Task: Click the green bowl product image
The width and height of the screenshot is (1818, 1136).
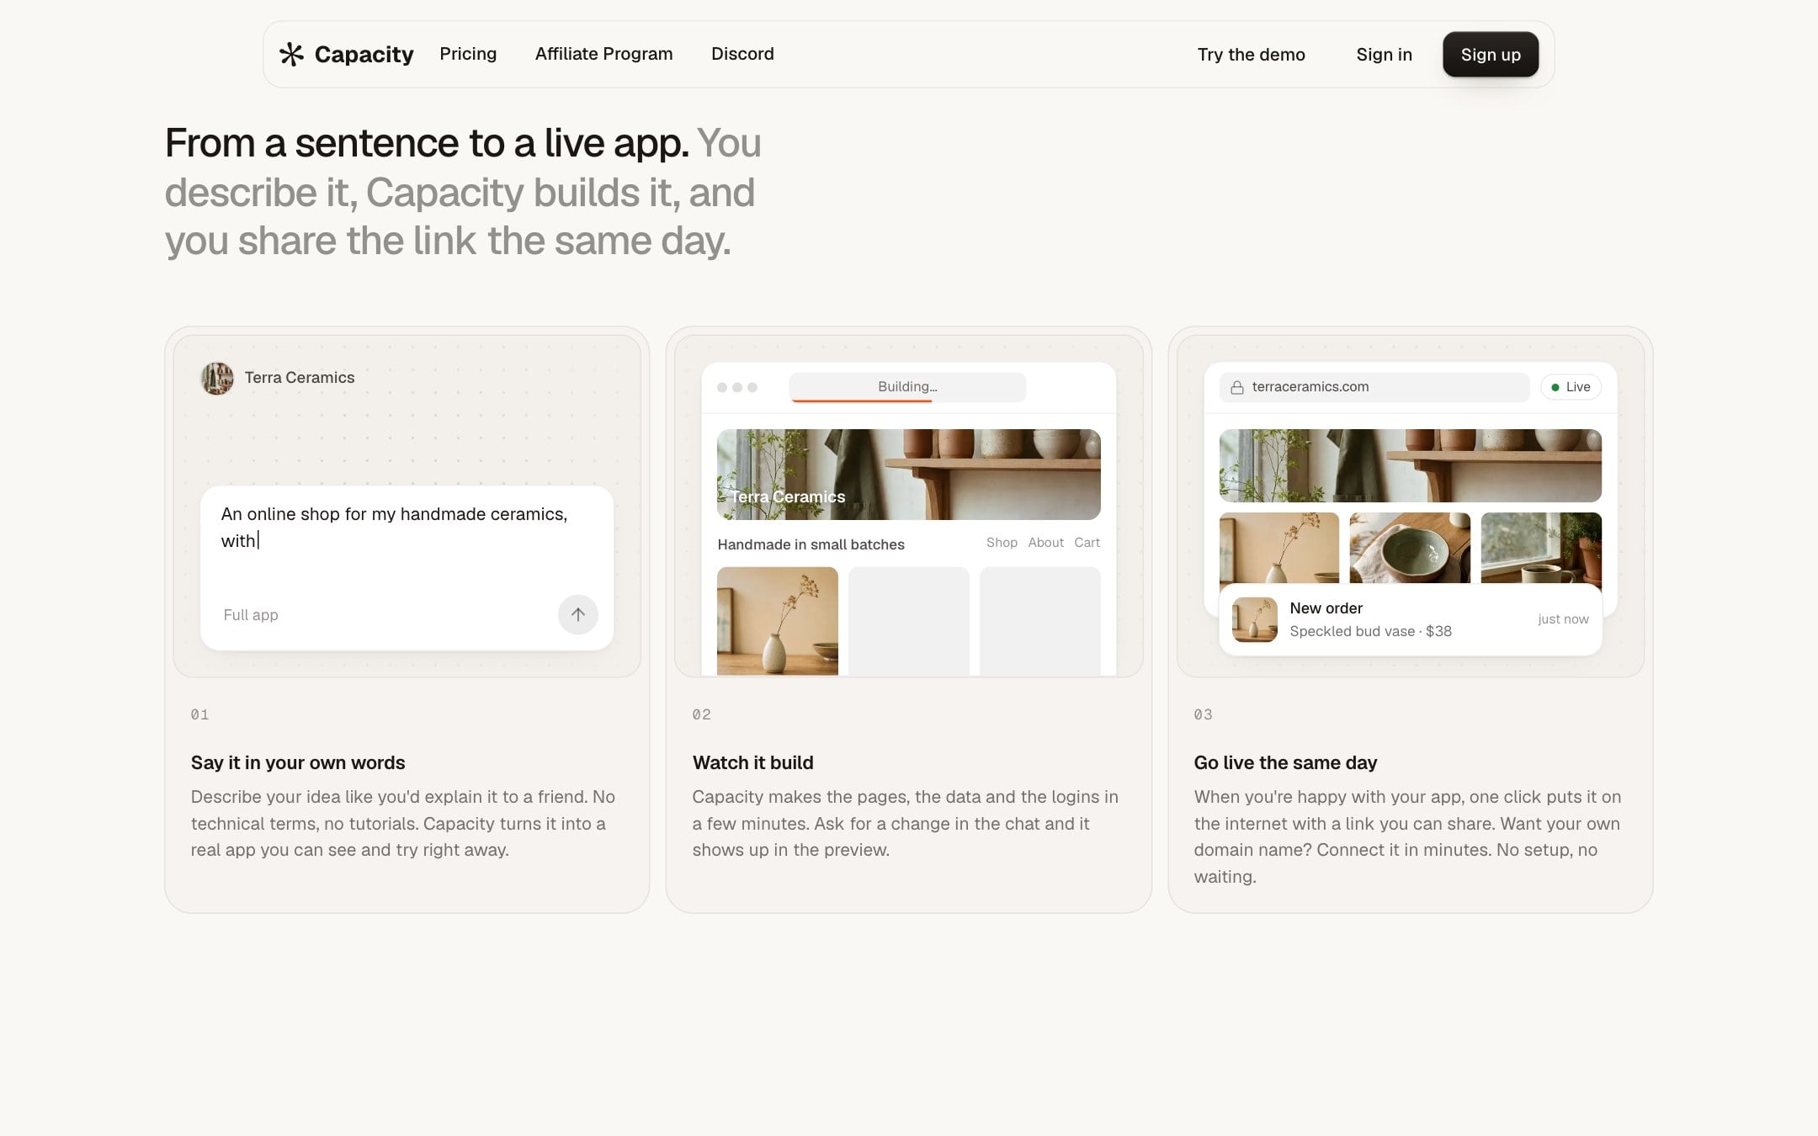Action: 1410,548
